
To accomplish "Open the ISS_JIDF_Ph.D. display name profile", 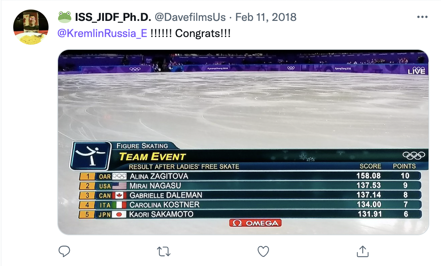I will (x=113, y=17).
